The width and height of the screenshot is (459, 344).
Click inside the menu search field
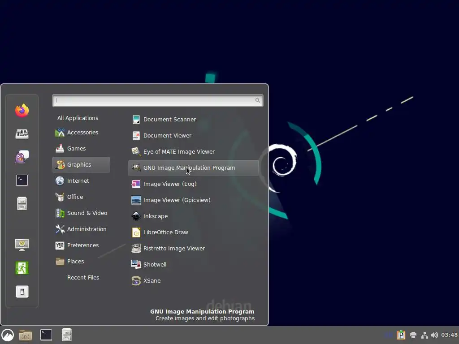(157, 100)
